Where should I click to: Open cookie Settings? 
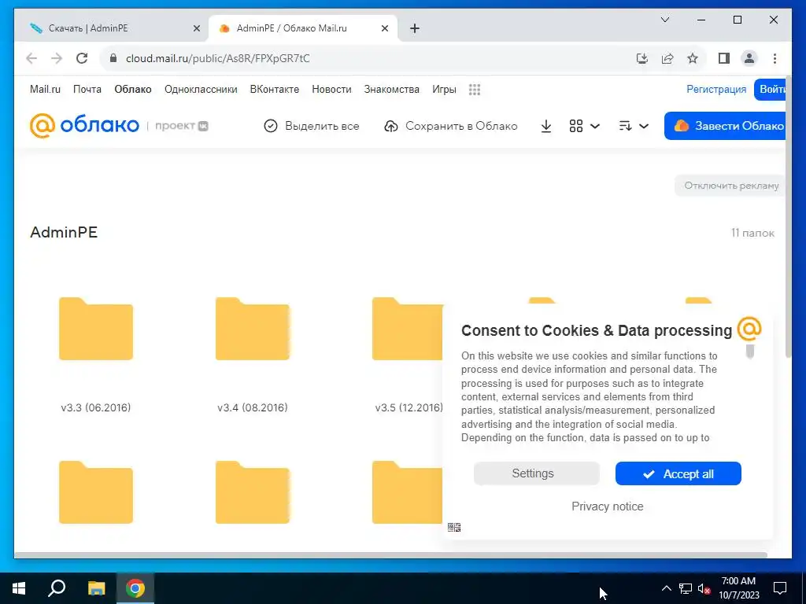point(537,473)
